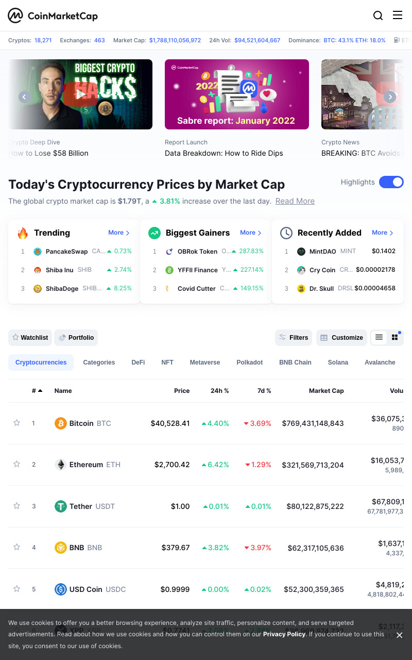
Task: Star Tether to add to watchlist
Action: click(16, 506)
